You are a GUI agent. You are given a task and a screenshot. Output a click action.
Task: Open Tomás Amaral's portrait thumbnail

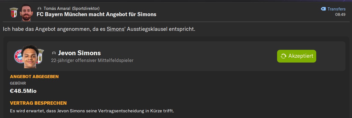coord(27,13)
